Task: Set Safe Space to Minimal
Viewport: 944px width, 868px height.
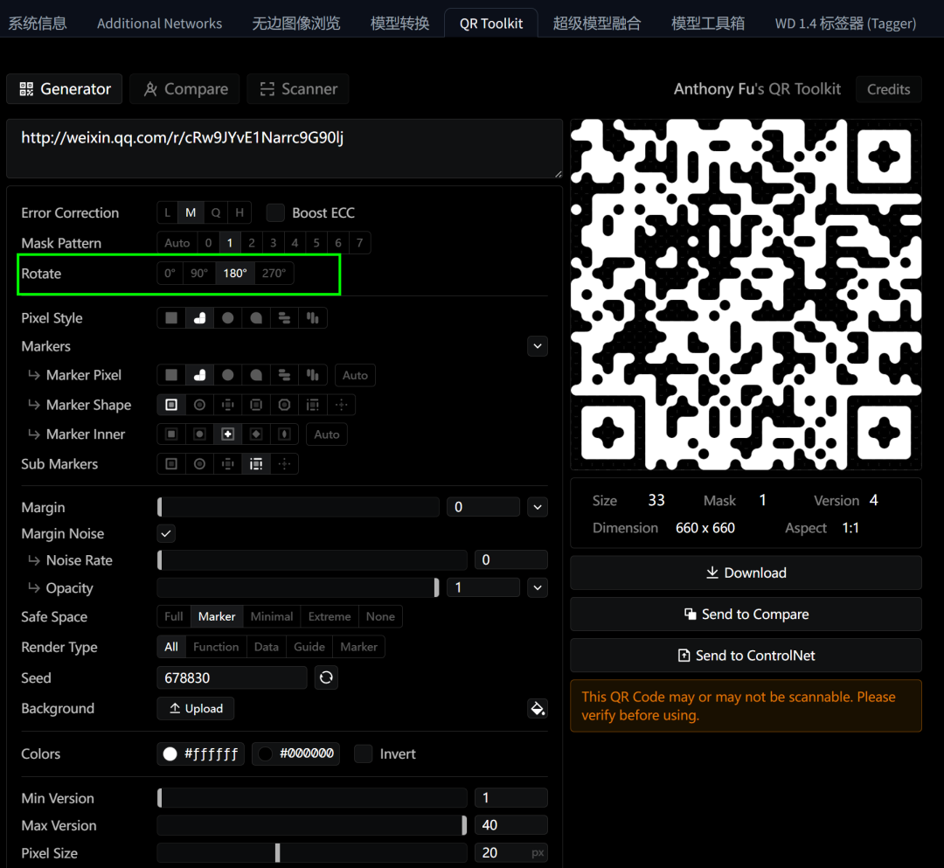Action: tap(272, 616)
